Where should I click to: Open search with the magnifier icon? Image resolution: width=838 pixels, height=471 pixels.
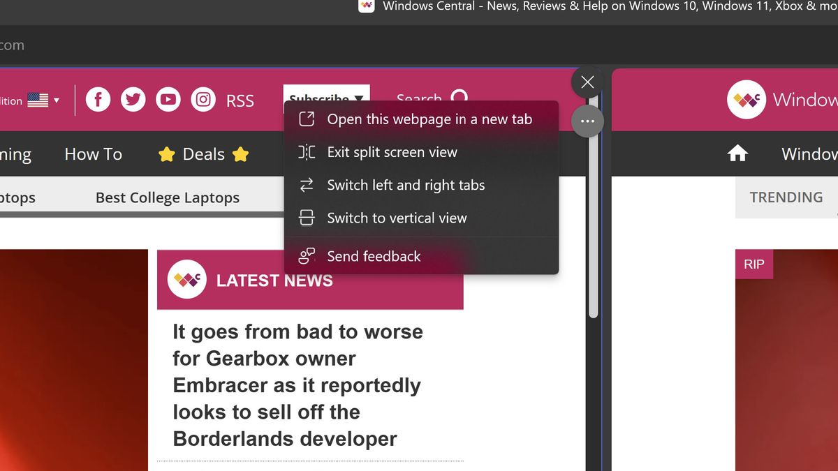(460, 98)
